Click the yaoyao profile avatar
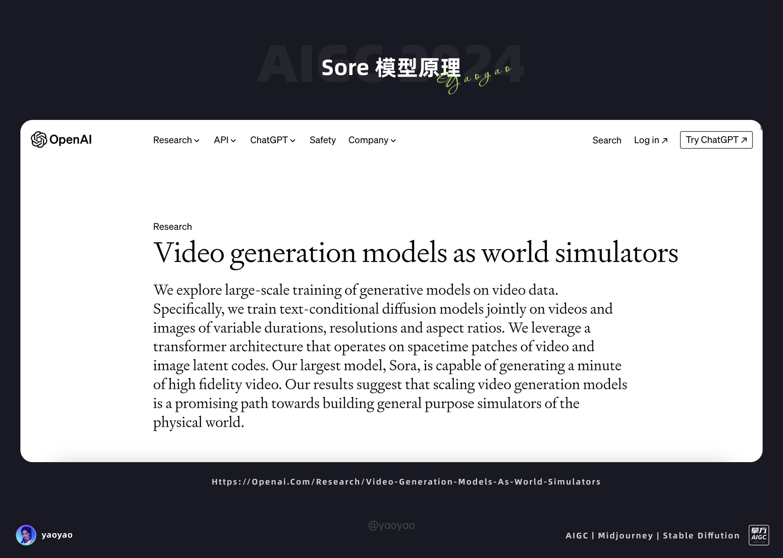Image resolution: width=783 pixels, height=558 pixels. point(26,535)
